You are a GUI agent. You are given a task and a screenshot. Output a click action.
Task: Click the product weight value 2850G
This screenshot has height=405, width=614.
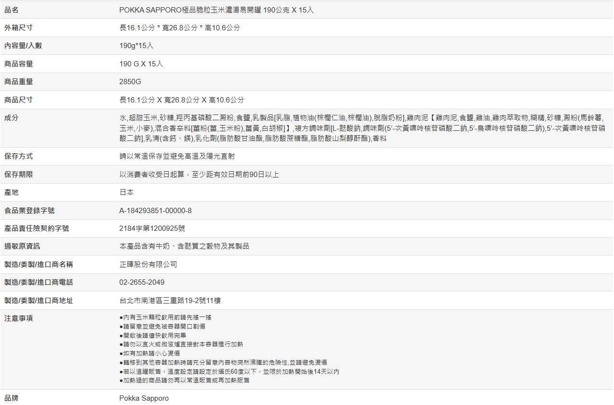click(130, 82)
